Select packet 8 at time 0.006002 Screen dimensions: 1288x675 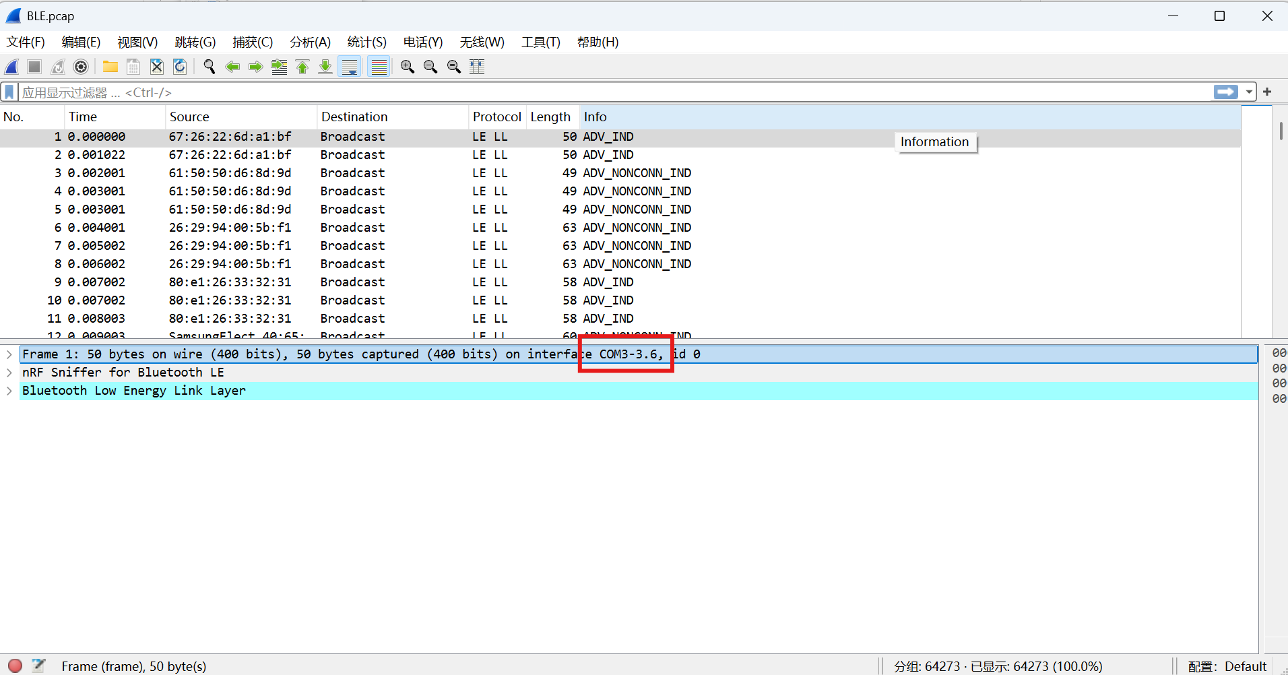[620, 264]
